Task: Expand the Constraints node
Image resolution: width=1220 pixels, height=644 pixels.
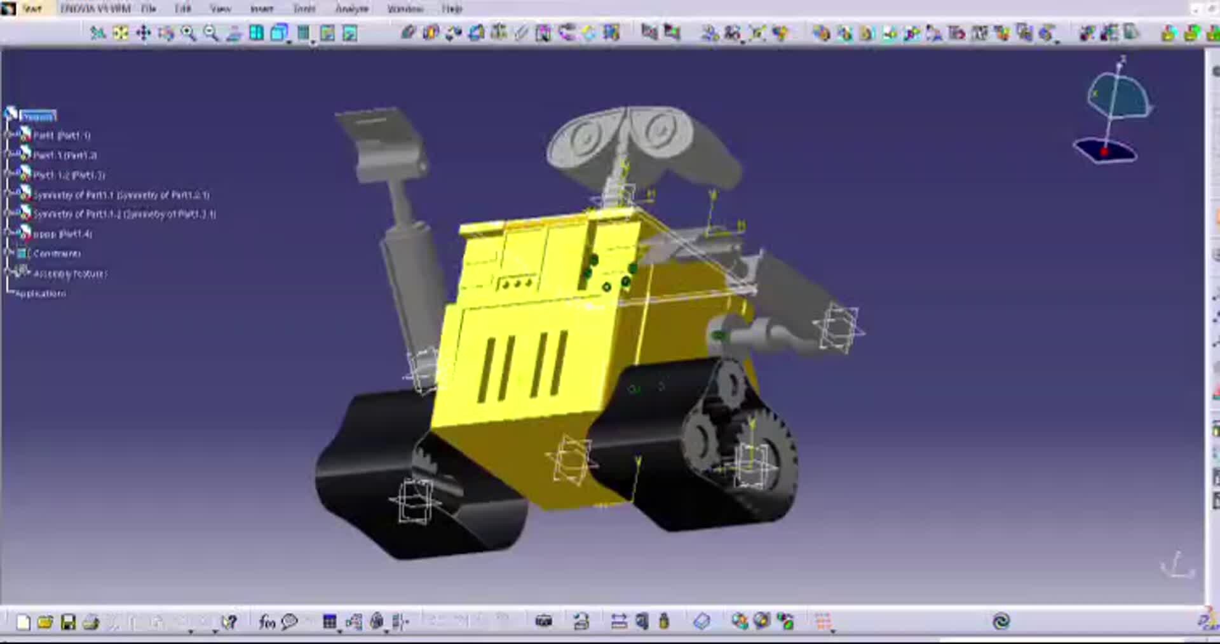Action: point(9,253)
